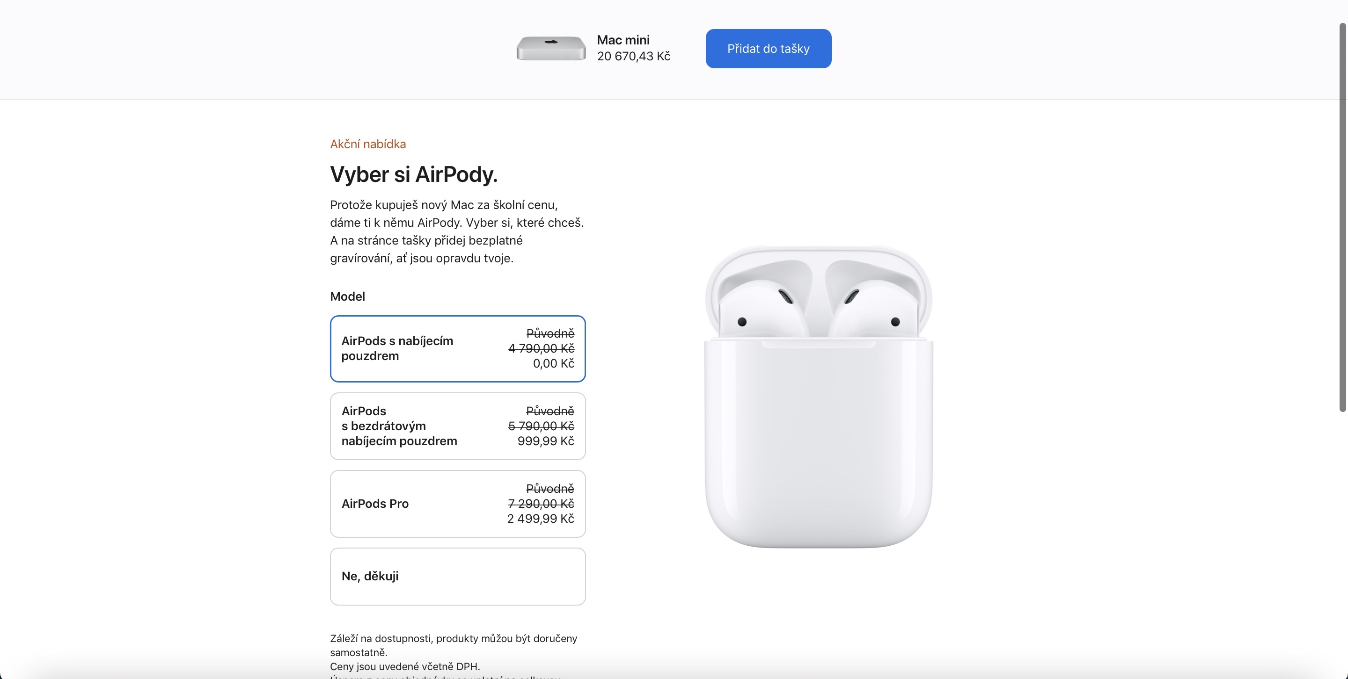Pick the Ne, děkuji option
The width and height of the screenshot is (1348, 679).
(x=457, y=576)
